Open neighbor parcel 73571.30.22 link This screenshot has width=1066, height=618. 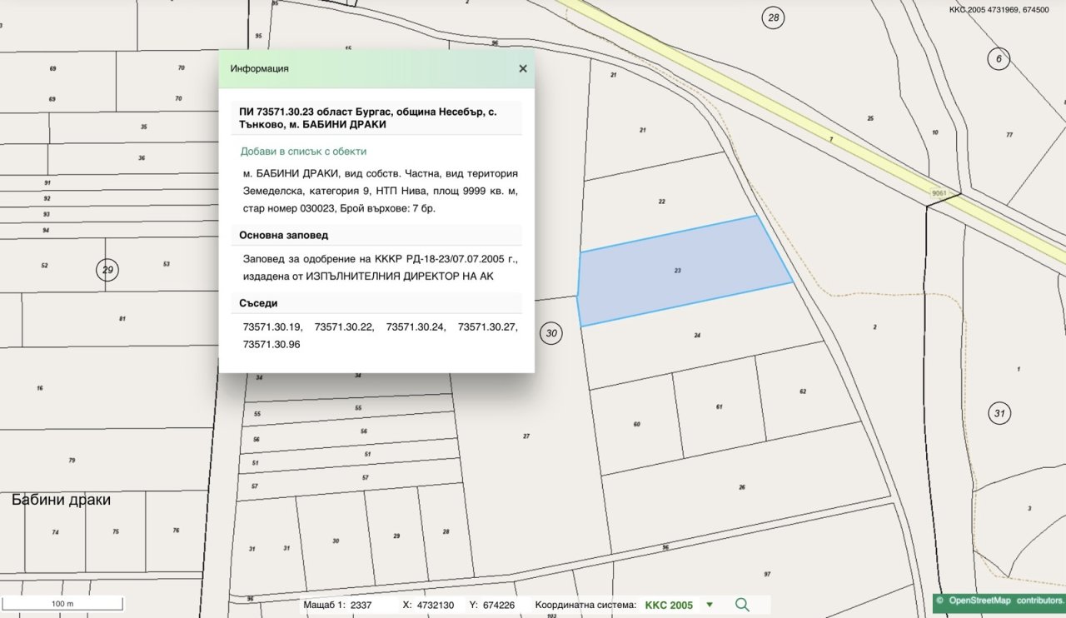(345, 327)
